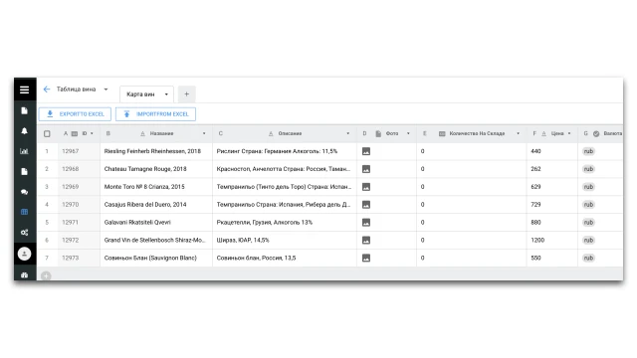Open the gears settings sidebar icon
The width and height of the screenshot is (637, 358).
24,233
